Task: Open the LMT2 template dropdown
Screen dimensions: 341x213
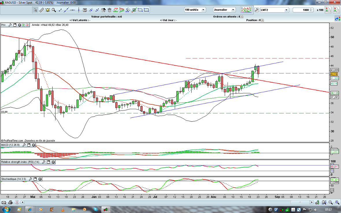Action: (274, 10)
